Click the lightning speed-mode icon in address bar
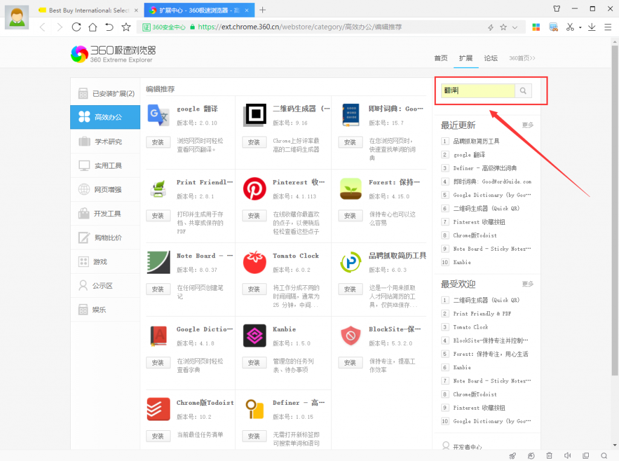Image resolution: width=619 pixels, height=461 pixels. pyautogui.click(x=491, y=27)
